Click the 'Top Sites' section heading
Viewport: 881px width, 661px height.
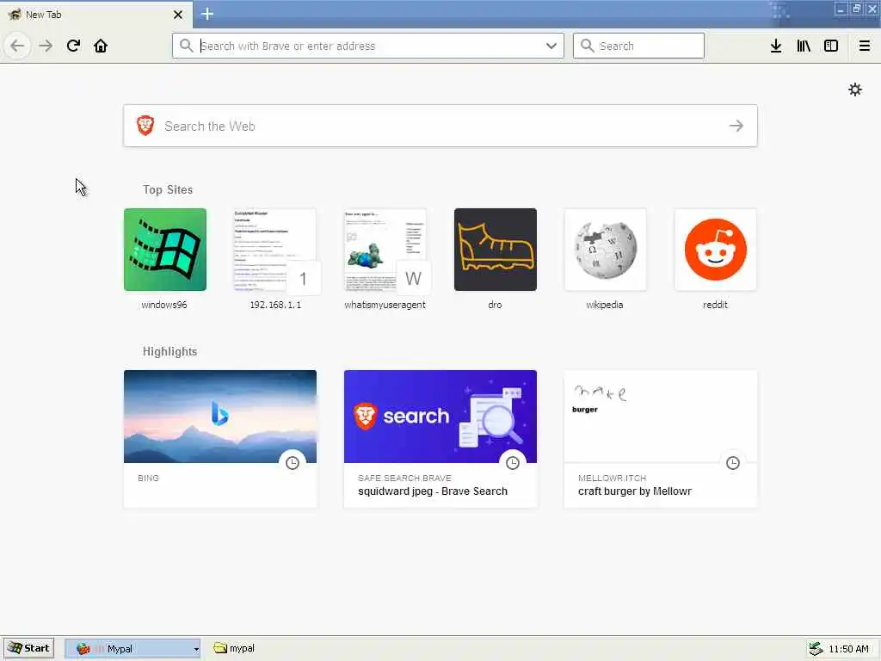(168, 190)
